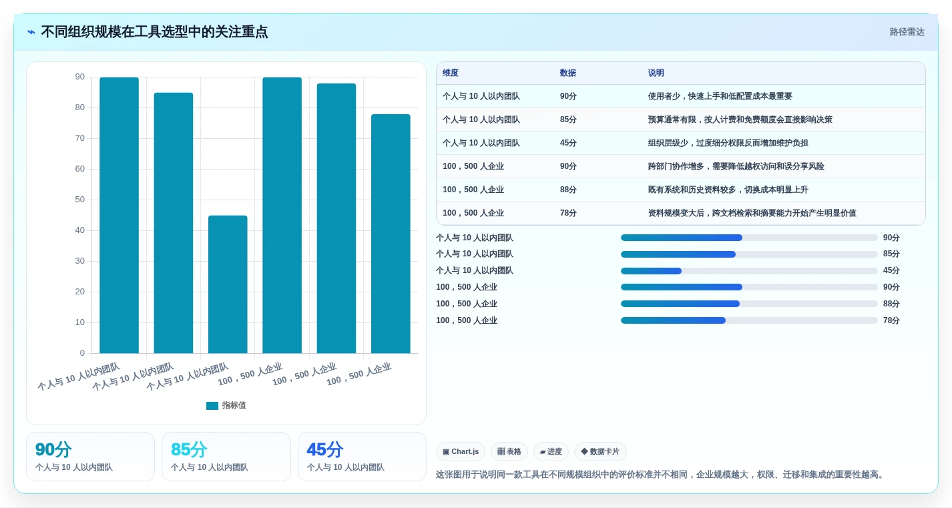
Task: Click the title 不同组织规模在工具选型中的关注重点
Action: pos(154,32)
